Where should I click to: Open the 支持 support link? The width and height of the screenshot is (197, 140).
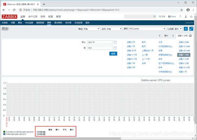click(162, 16)
